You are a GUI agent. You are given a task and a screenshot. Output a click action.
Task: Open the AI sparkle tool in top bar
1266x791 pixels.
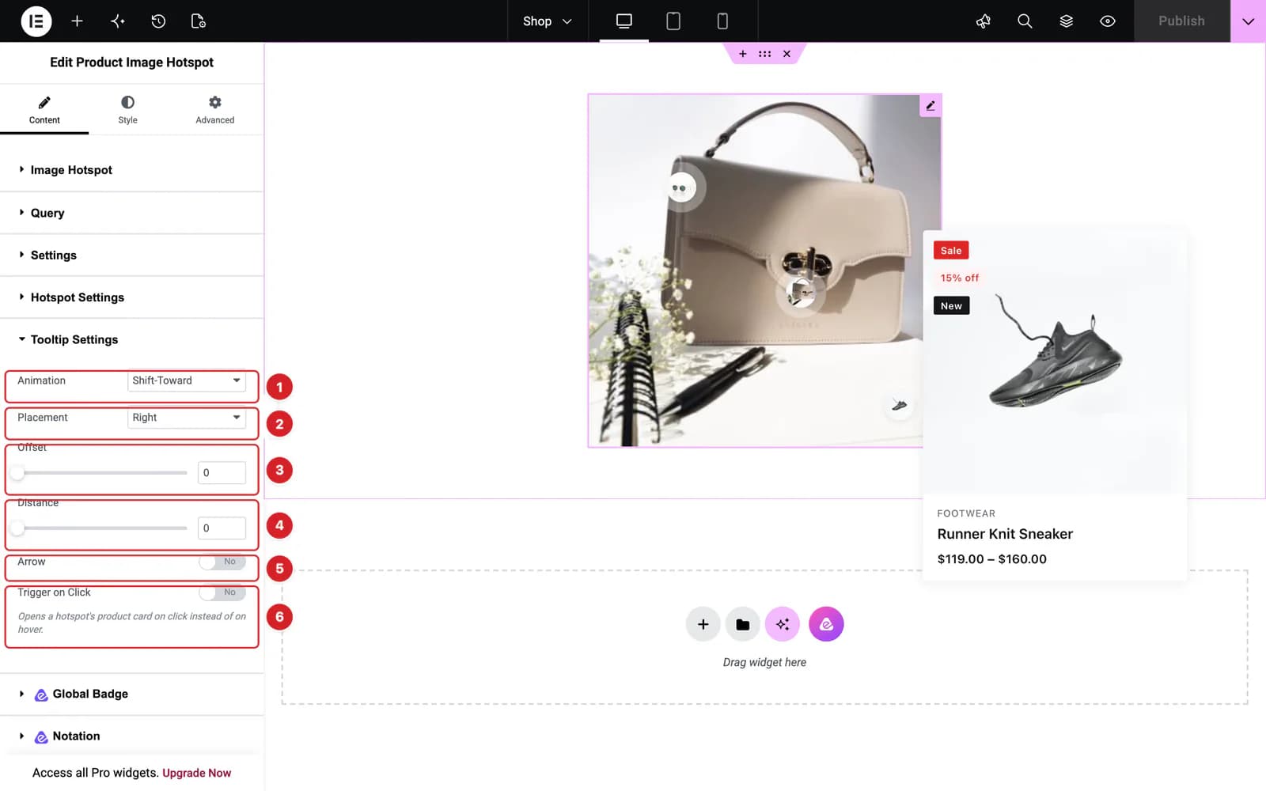point(118,21)
